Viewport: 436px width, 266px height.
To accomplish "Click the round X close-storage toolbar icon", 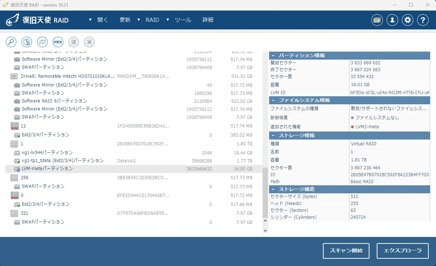I will coord(89,42).
